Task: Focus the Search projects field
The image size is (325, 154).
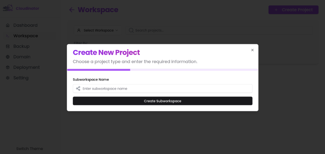Action: pos(219,30)
